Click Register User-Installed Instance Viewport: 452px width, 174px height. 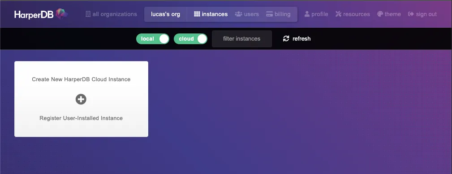[81, 118]
